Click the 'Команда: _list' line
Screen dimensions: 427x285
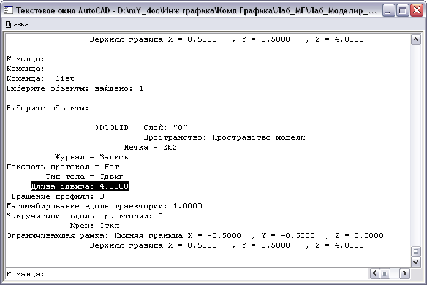(40, 78)
